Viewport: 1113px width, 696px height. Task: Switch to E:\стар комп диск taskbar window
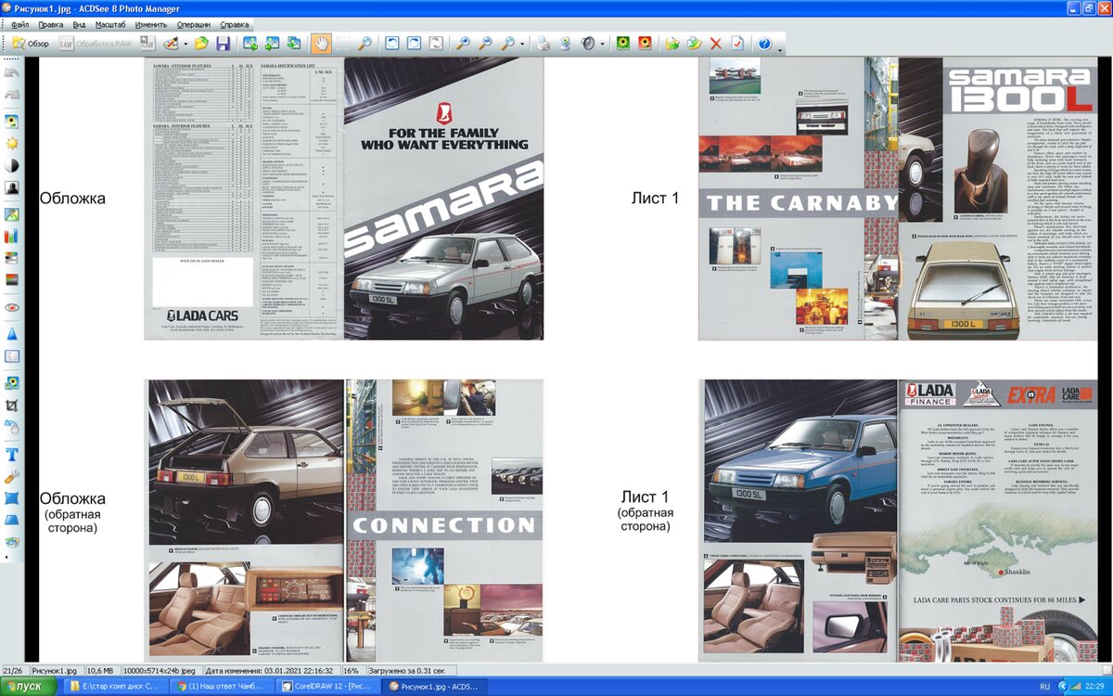115,686
